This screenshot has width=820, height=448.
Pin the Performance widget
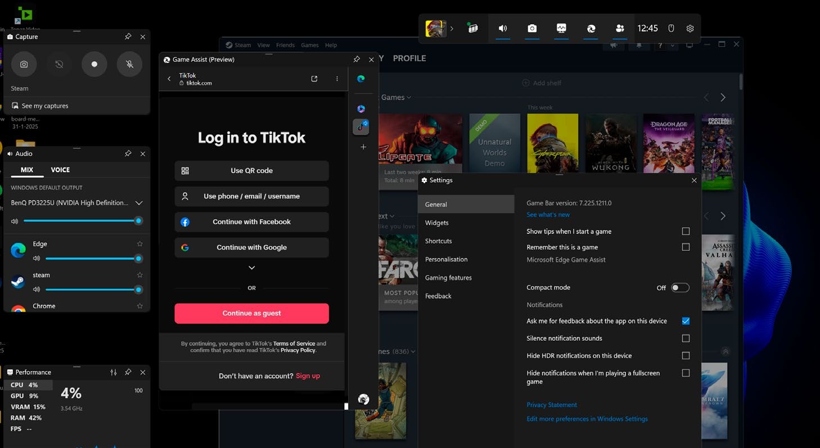coord(128,372)
